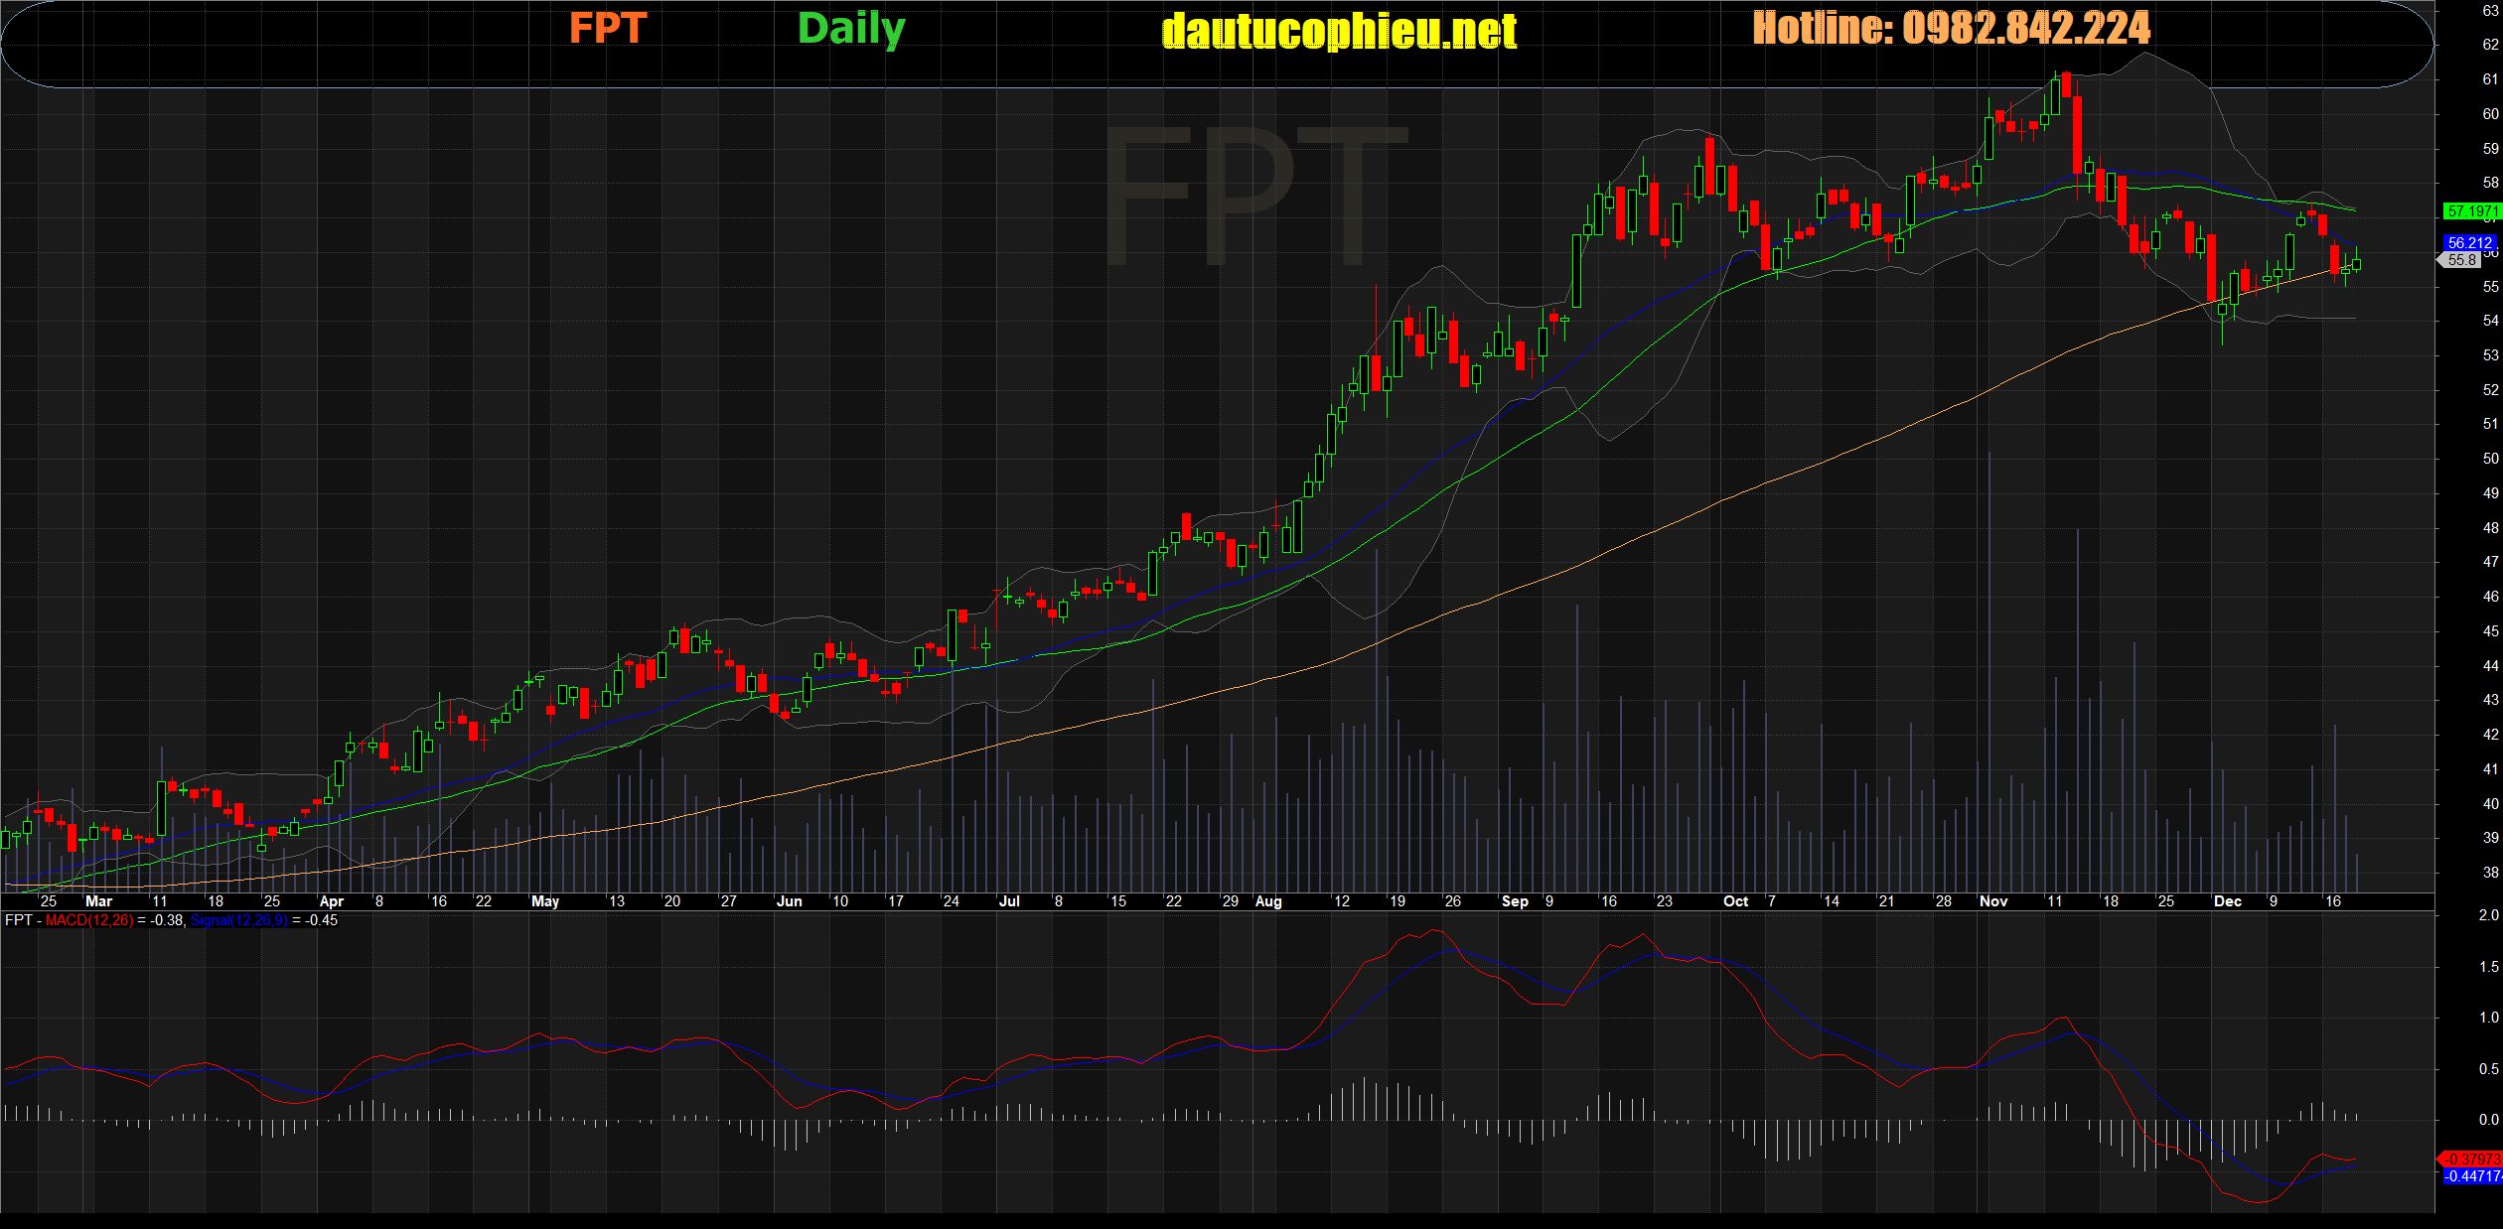Viewport: 2503px width, 1229px height.
Task: Click the orange FPT ticker title
Action: (608, 29)
